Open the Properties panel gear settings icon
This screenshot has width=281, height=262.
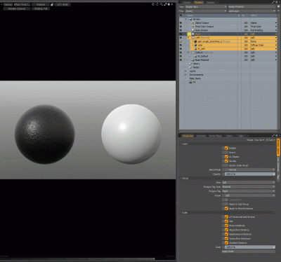pos(277,135)
